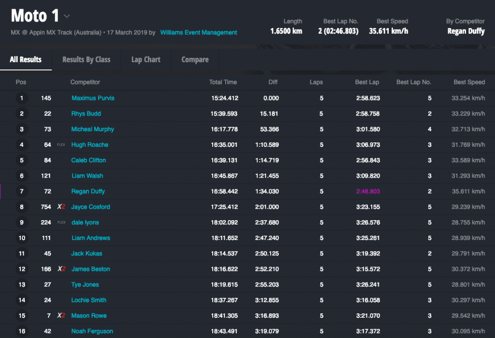Viewport: 495px width, 338px height.
Task: Open the Lap Chart tab
Action: tap(146, 59)
